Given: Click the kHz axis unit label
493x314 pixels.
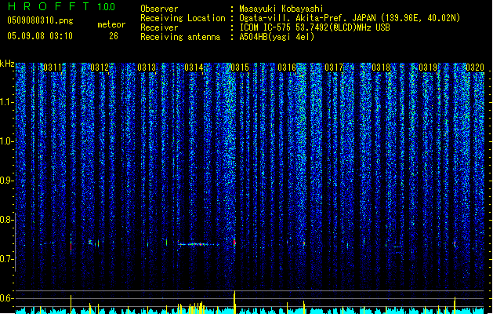Looking at the screenshot, I should click(7, 64).
